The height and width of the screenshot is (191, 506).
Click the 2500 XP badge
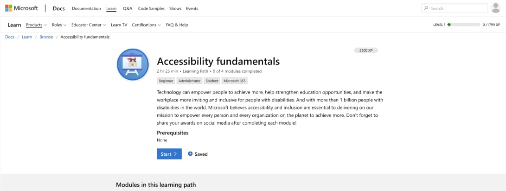point(366,50)
